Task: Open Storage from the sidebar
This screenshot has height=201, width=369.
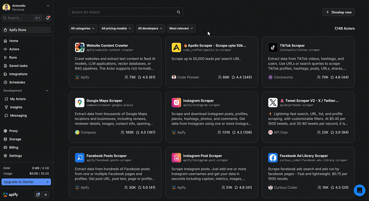Action: click(x=15, y=139)
